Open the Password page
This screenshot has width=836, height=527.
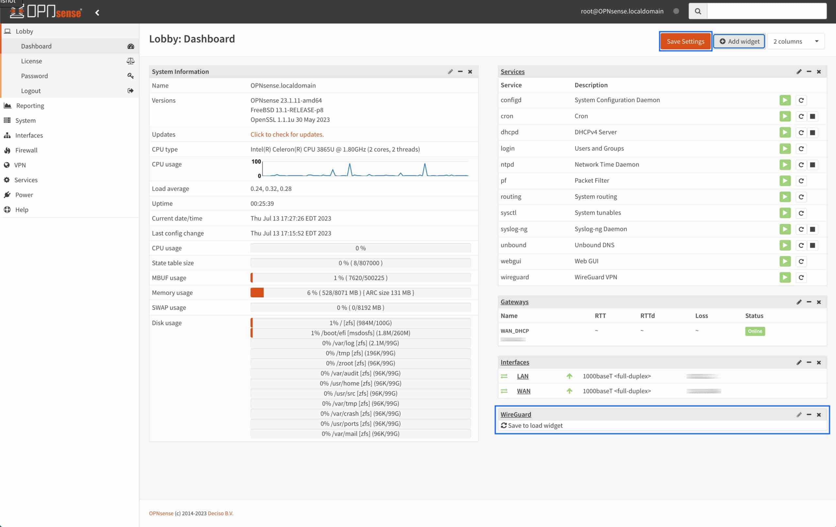click(70, 76)
